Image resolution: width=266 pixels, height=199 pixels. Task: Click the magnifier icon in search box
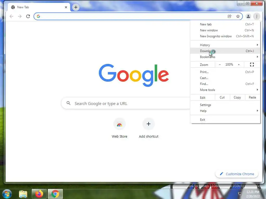coord(68,103)
